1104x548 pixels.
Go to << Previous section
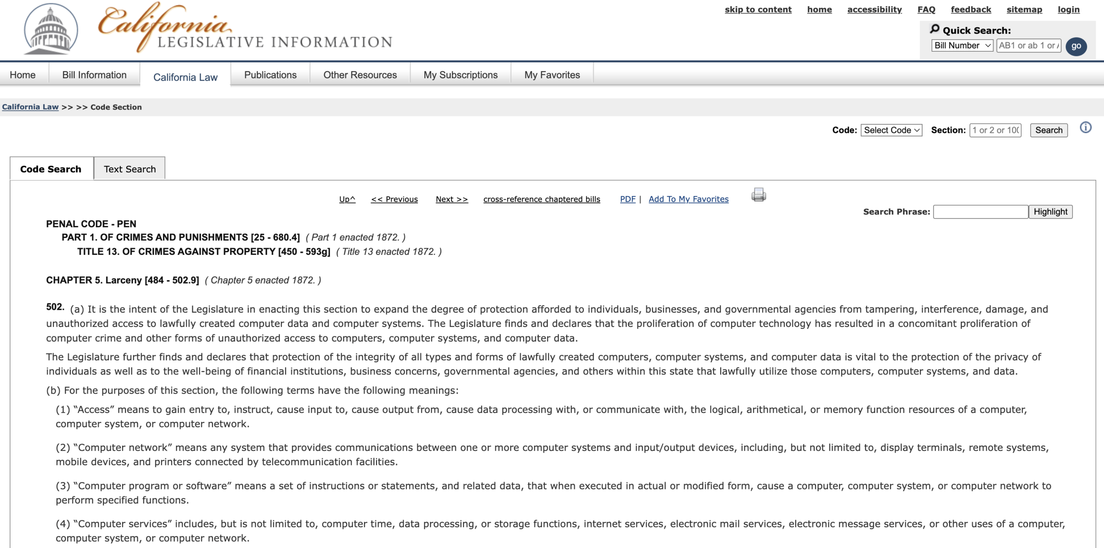(x=394, y=199)
